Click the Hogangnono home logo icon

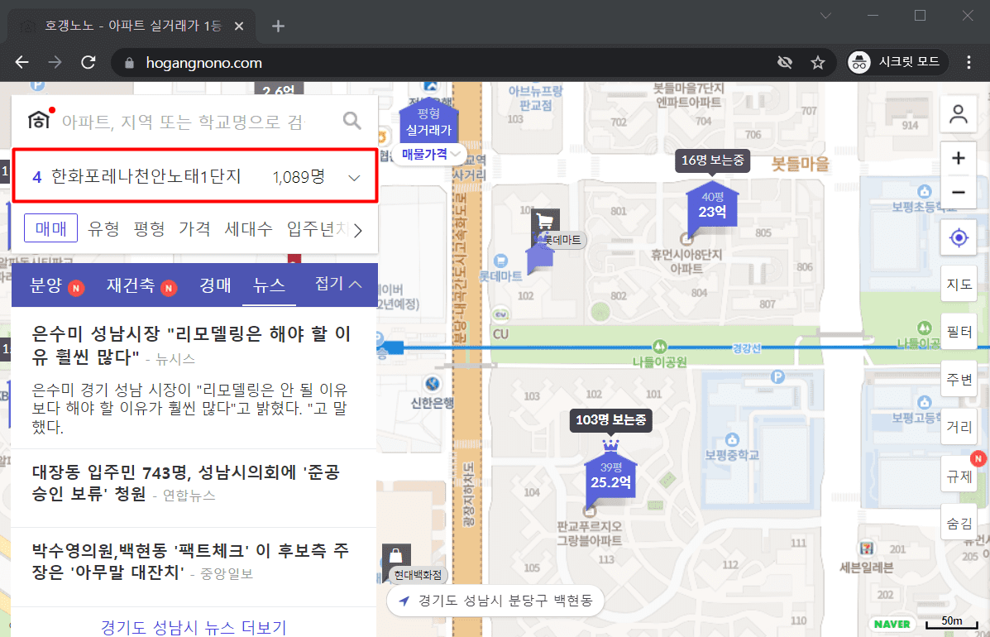(x=39, y=121)
